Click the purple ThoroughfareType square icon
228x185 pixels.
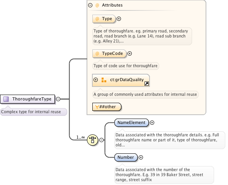[6, 99]
